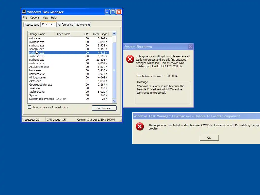
Task: Click OK in the COMRes.dll error dialog
Action: [x=209, y=138]
